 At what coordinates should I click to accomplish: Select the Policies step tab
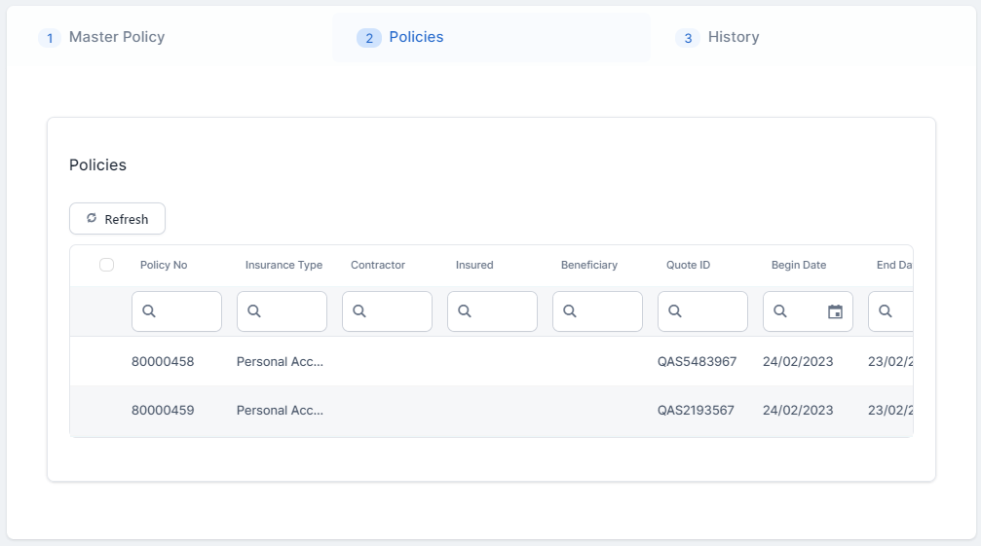coord(415,37)
